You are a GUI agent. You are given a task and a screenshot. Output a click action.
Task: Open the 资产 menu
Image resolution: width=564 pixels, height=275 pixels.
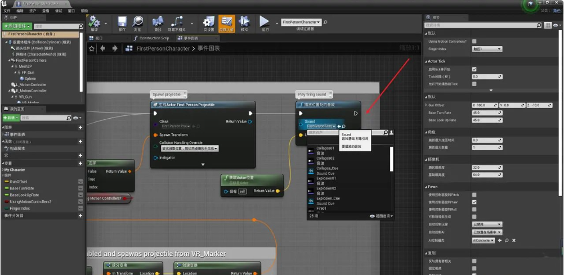(x=33, y=11)
